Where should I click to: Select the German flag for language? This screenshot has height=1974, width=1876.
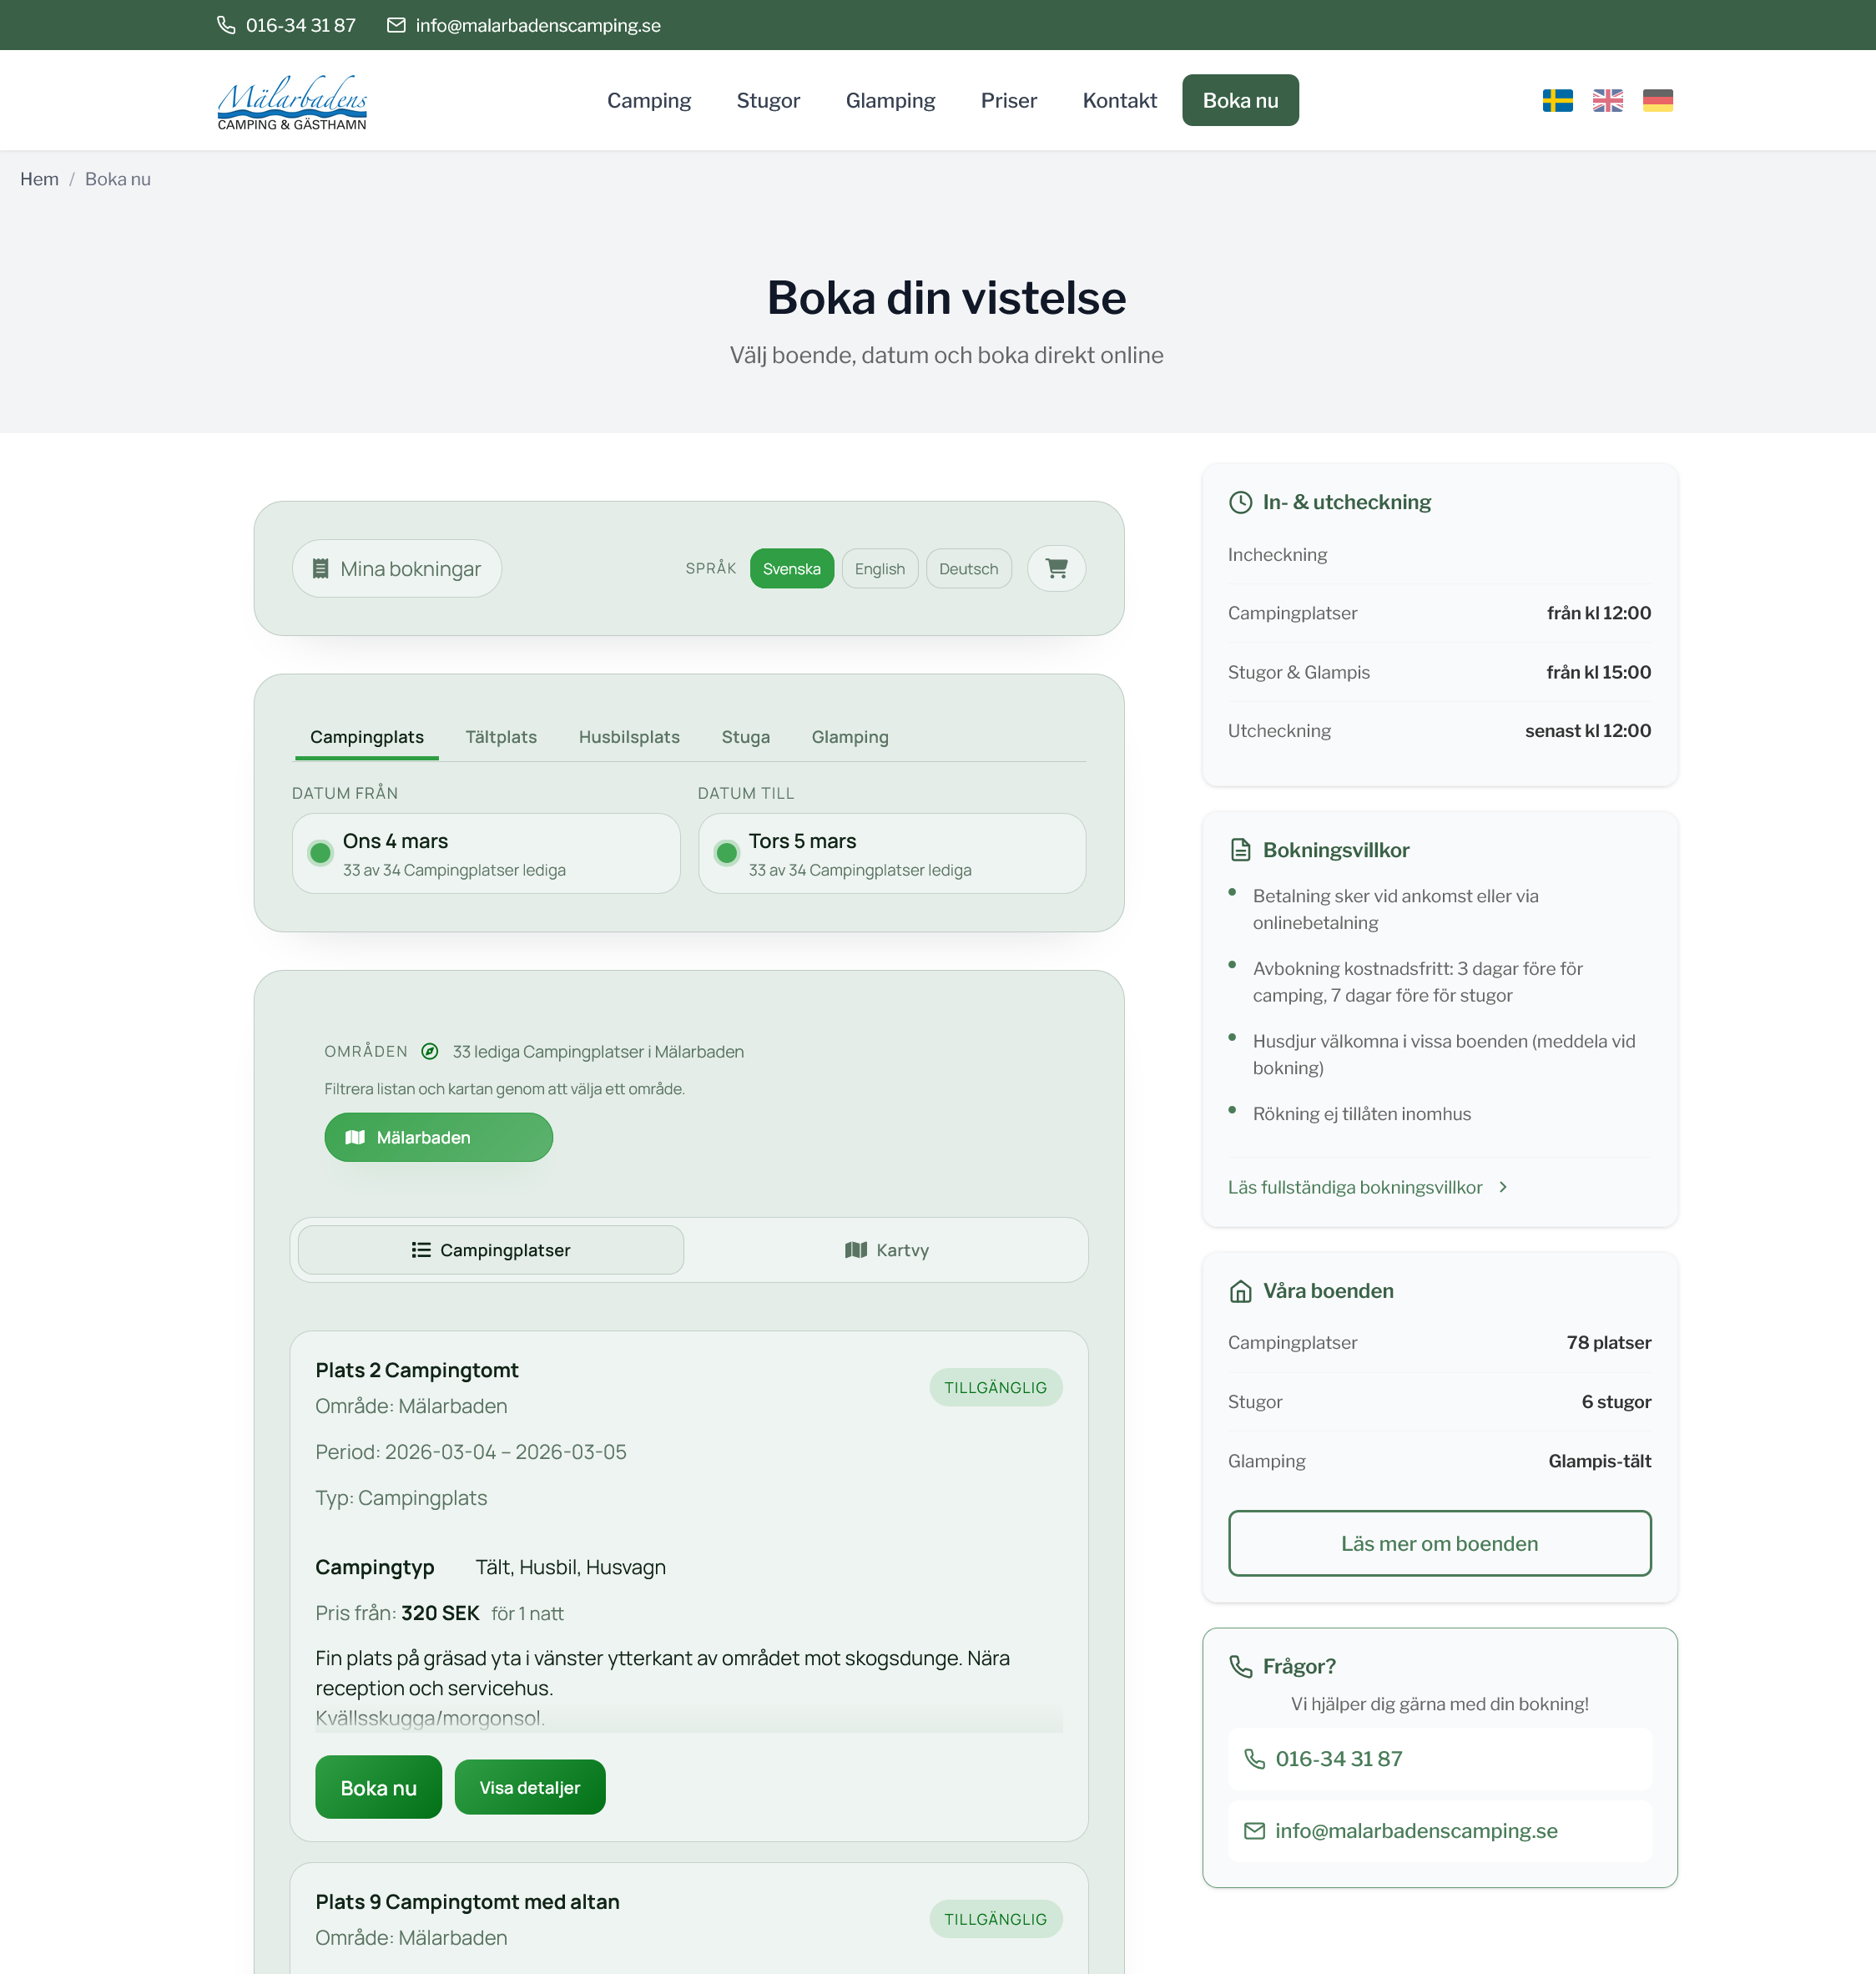point(1659,100)
